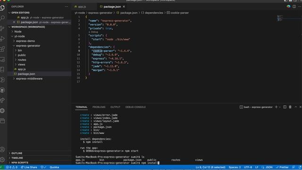Open app.js in the file tree

click(22, 69)
